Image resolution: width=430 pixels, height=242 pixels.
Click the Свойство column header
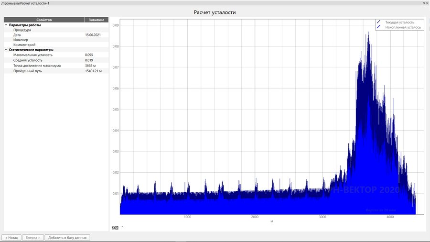[44, 20]
